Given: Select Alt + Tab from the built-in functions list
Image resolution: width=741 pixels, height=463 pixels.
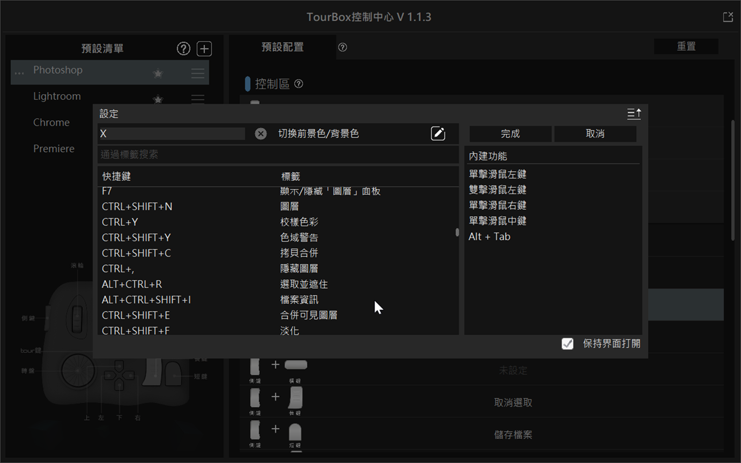Looking at the screenshot, I should (489, 236).
